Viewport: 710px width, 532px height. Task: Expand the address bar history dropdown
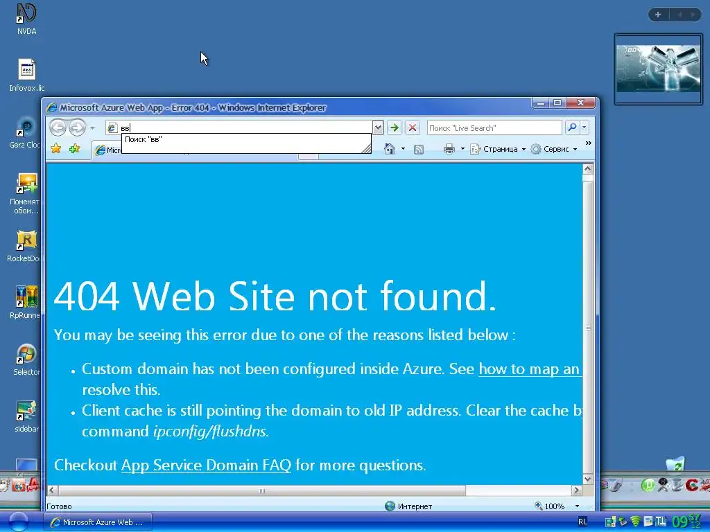(378, 128)
